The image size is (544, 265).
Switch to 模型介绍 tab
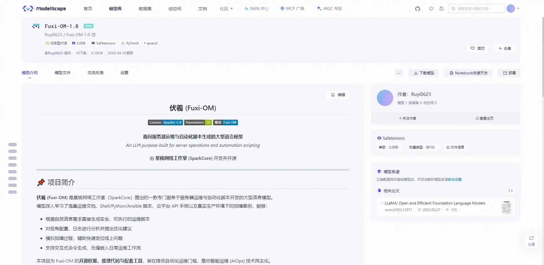(x=30, y=73)
